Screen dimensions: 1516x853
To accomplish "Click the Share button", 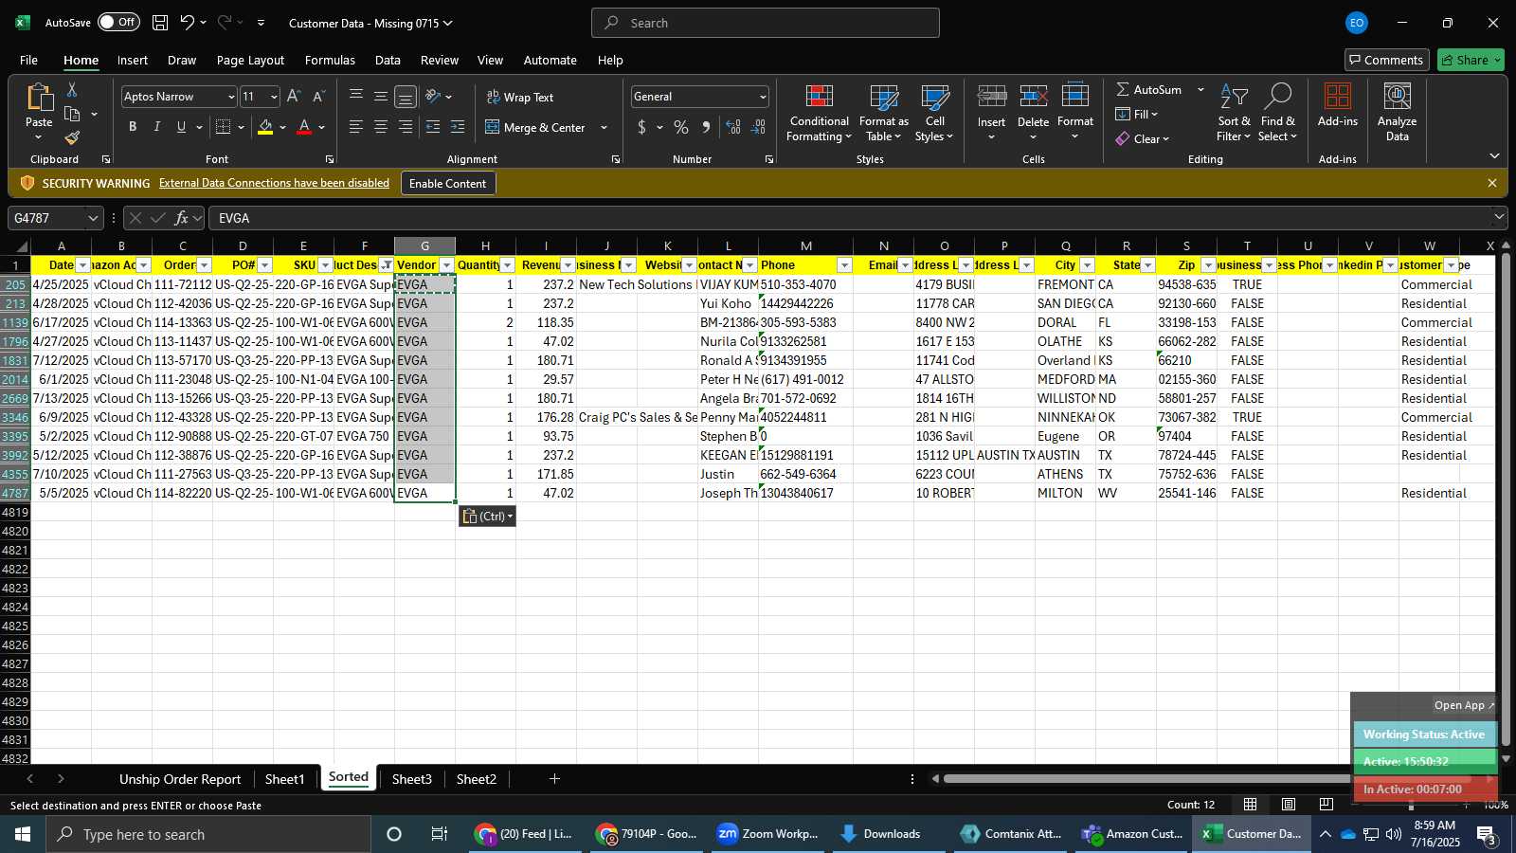I will click(1471, 60).
